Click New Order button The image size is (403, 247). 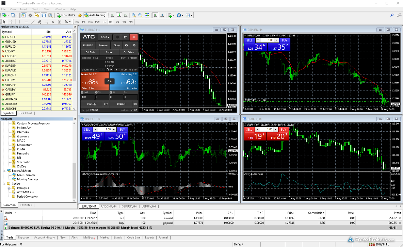tap(66, 15)
